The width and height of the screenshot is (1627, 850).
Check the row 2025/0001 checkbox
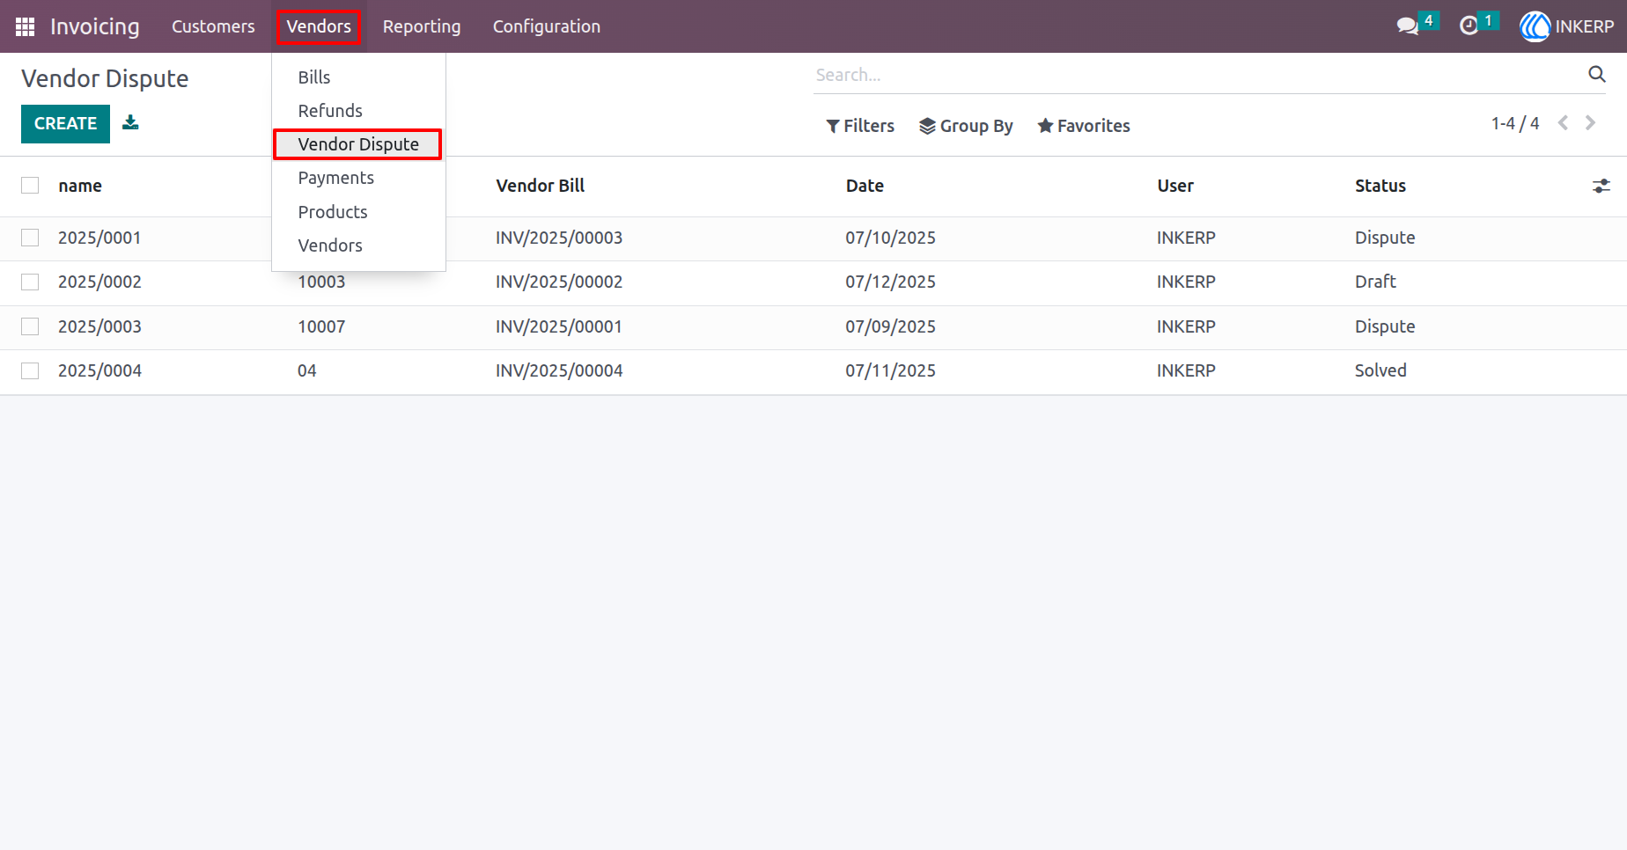[30, 238]
